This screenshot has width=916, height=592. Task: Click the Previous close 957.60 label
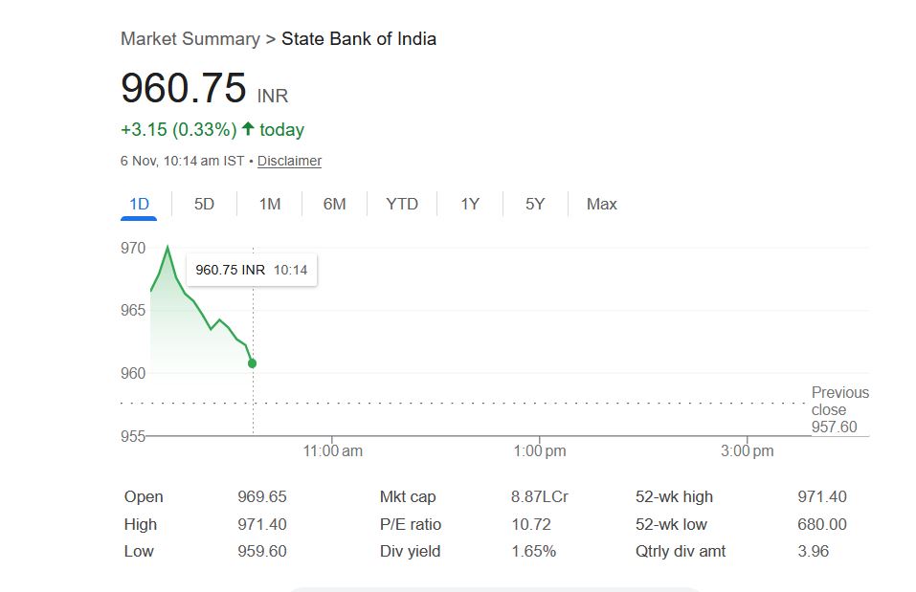click(839, 409)
